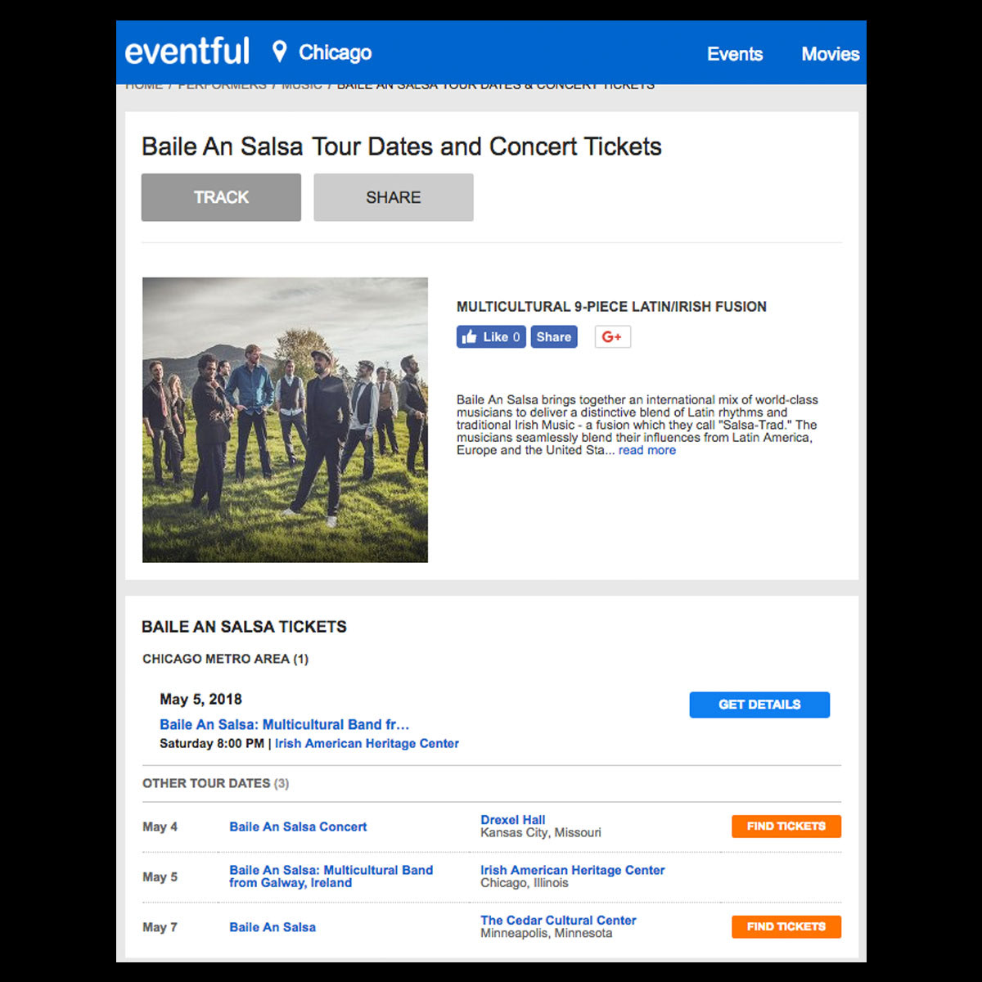This screenshot has width=982, height=982.
Task: Open The Cedar Cultural Center link
Action: coord(558,921)
